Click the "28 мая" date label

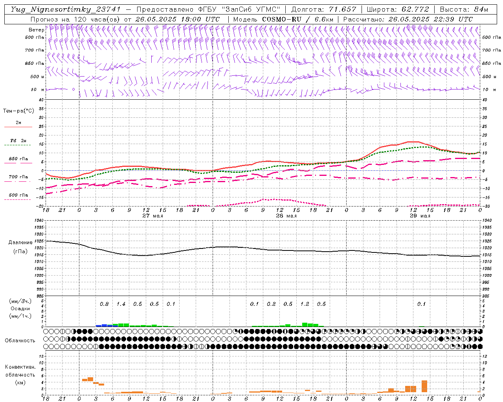click(286, 216)
